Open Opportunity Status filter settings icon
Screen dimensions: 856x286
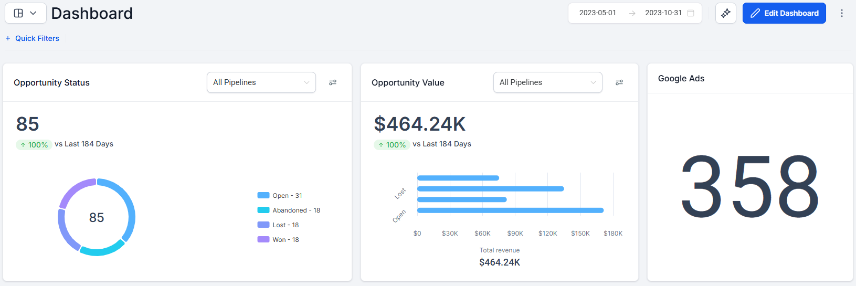click(x=333, y=82)
